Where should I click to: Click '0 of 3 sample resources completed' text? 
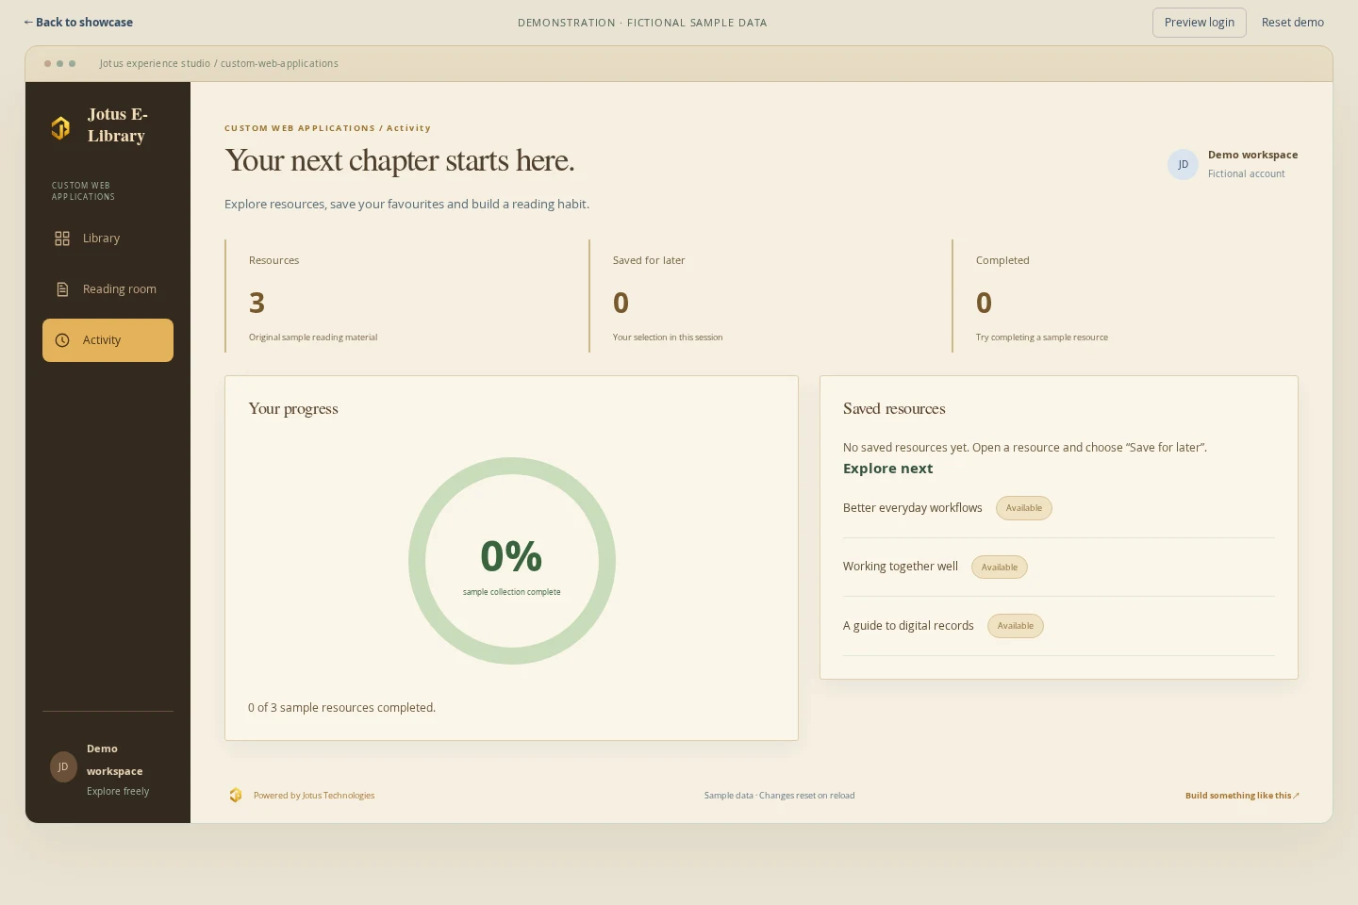[341, 708]
